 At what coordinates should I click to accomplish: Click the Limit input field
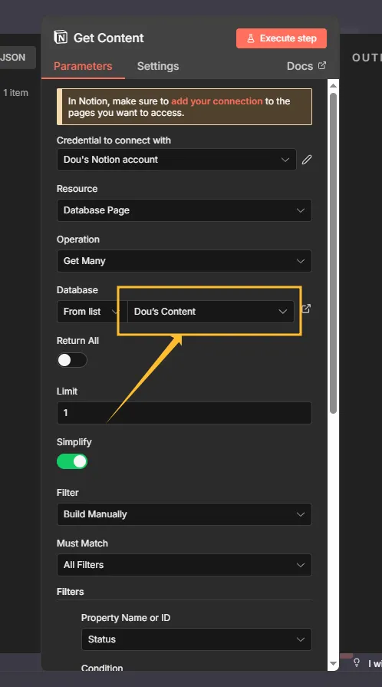pyautogui.click(x=184, y=413)
